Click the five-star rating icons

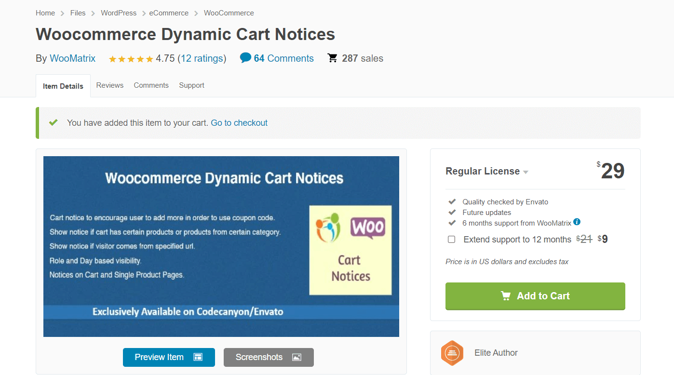pyautogui.click(x=131, y=59)
